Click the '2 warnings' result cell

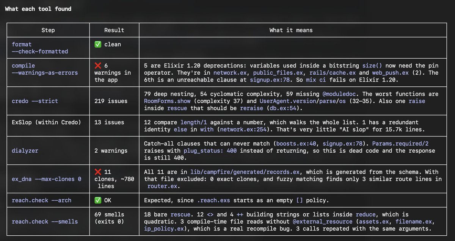tap(114, 150)
